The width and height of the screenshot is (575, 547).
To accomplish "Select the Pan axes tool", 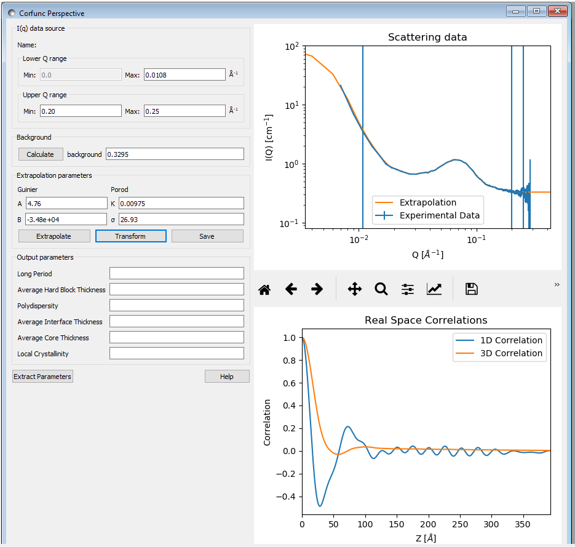I will pyautogui.click(x=355, y=289).
